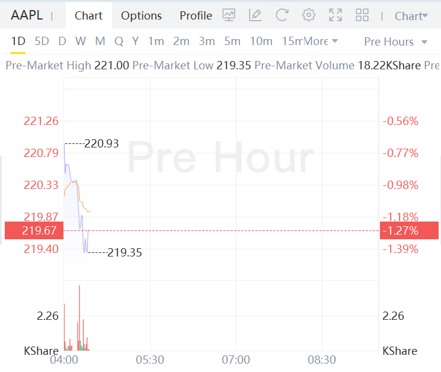Expand the Pre Hours session dropdown
The width and height of the screenshot is (441, 372).
(x=395, y=41)
